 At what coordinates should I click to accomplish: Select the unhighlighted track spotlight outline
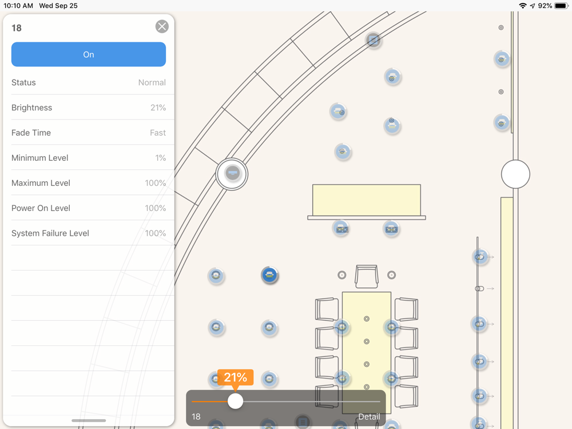coord(480,288)
